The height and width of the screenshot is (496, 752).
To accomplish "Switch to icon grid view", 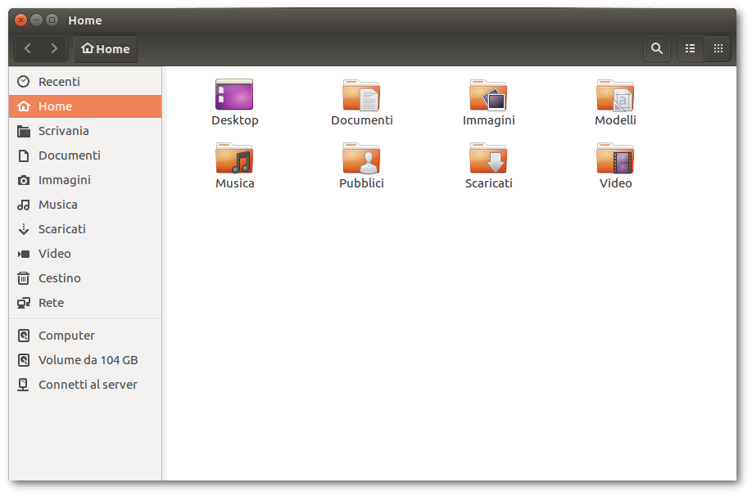I will click(718, 48).
